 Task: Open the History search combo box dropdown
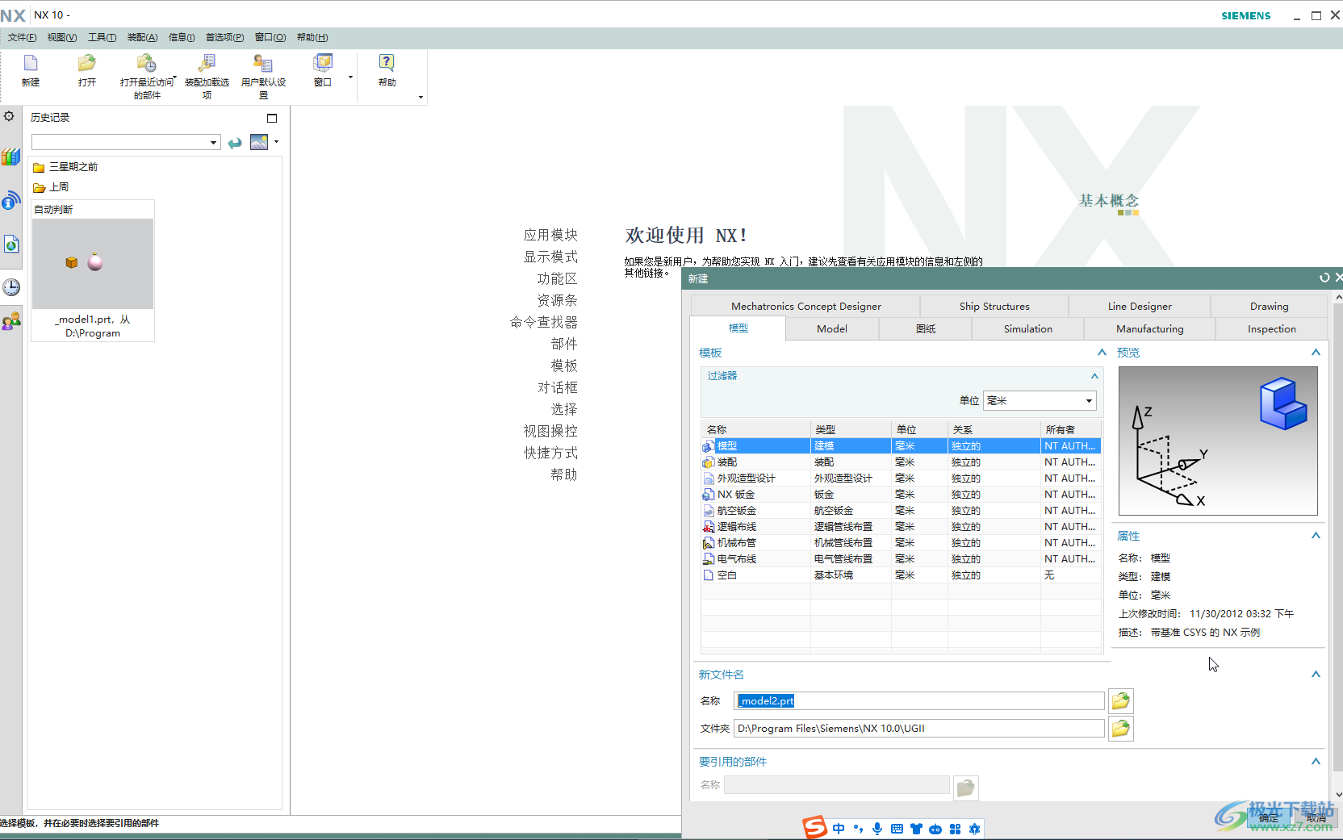click(x=213, y=143)
